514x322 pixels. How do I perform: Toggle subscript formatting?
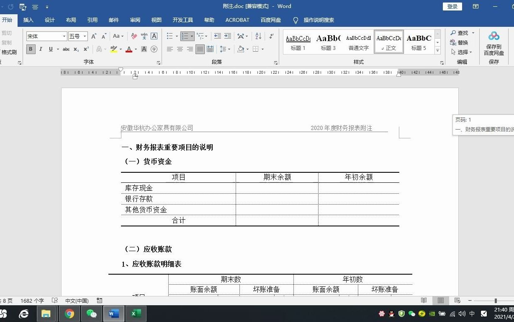pyautogui.click(x=76, y=49)
